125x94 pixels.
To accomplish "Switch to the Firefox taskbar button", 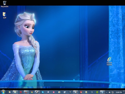I will (26, 92).
